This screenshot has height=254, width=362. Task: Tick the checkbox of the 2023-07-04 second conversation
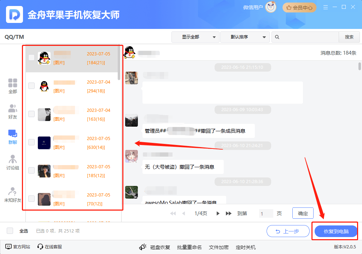(x=31, y=86)
